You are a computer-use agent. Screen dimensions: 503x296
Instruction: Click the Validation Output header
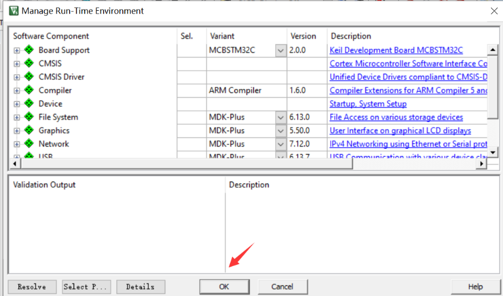pos(44,185)
